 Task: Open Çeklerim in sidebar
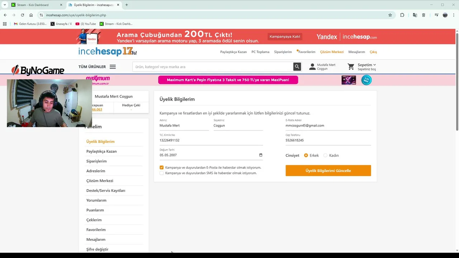click(94, 220)
